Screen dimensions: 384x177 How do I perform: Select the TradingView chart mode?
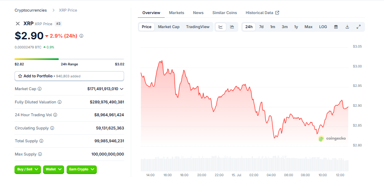click(198, 27)
